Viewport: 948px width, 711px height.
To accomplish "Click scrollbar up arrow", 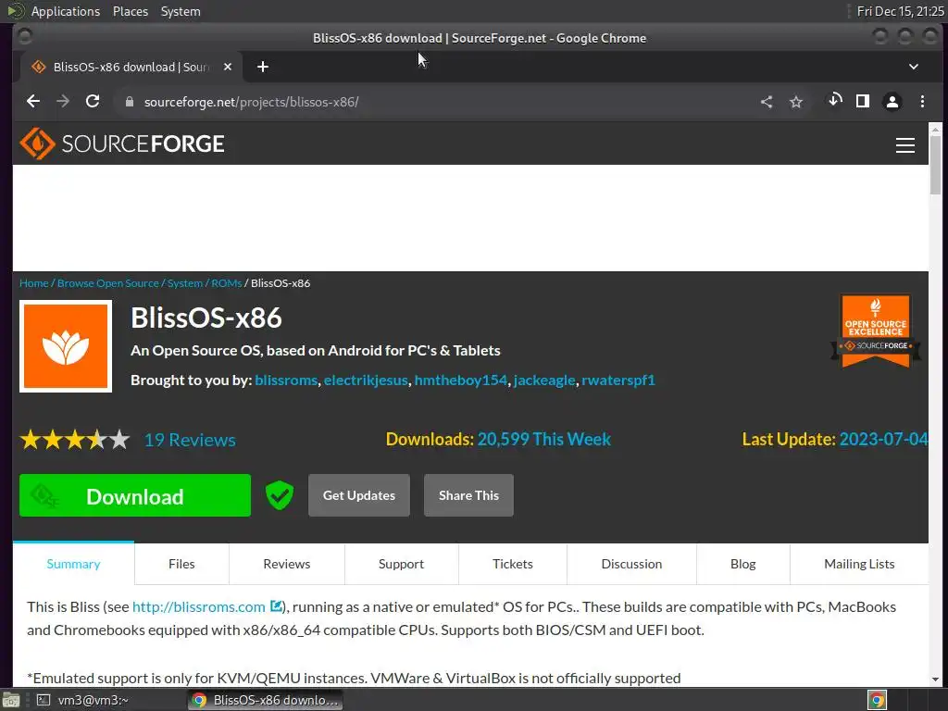I will click(x=935, y=129).
